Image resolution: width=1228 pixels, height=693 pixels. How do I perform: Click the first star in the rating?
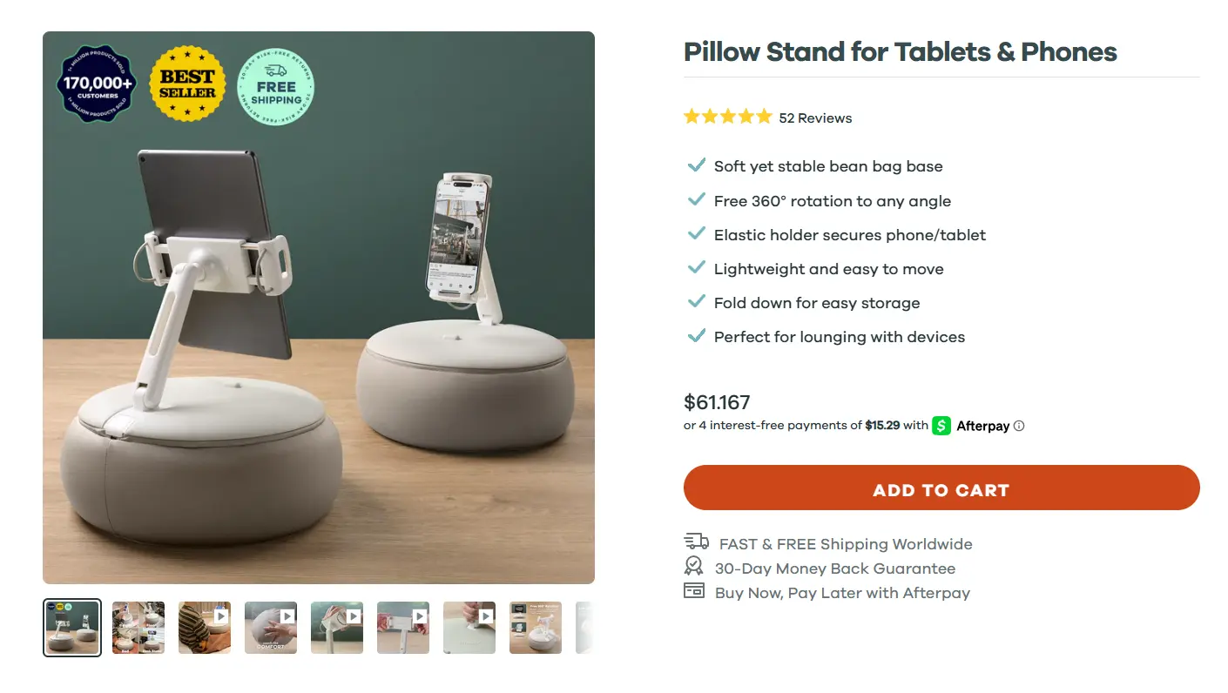click(692, 116)
